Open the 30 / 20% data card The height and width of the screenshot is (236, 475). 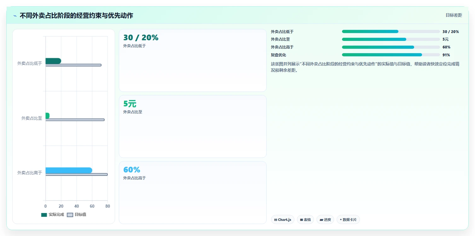click(x=193, y=60)
